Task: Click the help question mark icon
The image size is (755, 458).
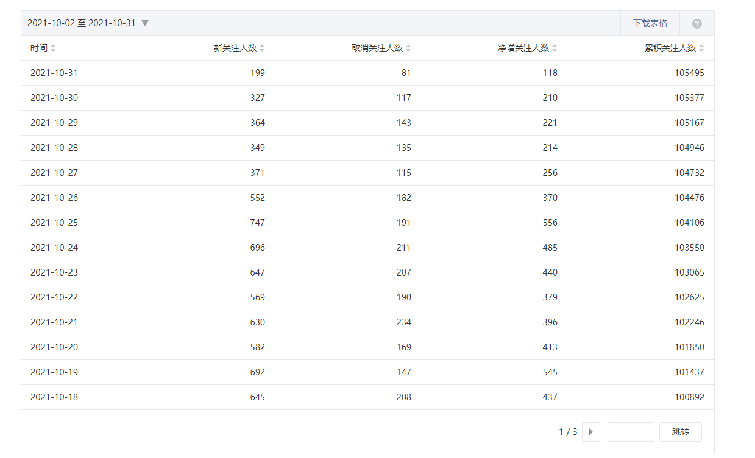Action: [x=697, y=24]
